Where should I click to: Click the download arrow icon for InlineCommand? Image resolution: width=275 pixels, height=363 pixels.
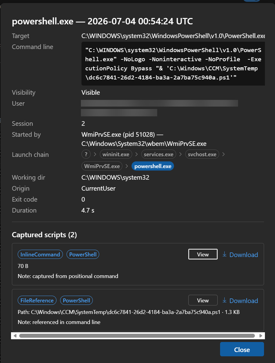click(x=224, y=254)
